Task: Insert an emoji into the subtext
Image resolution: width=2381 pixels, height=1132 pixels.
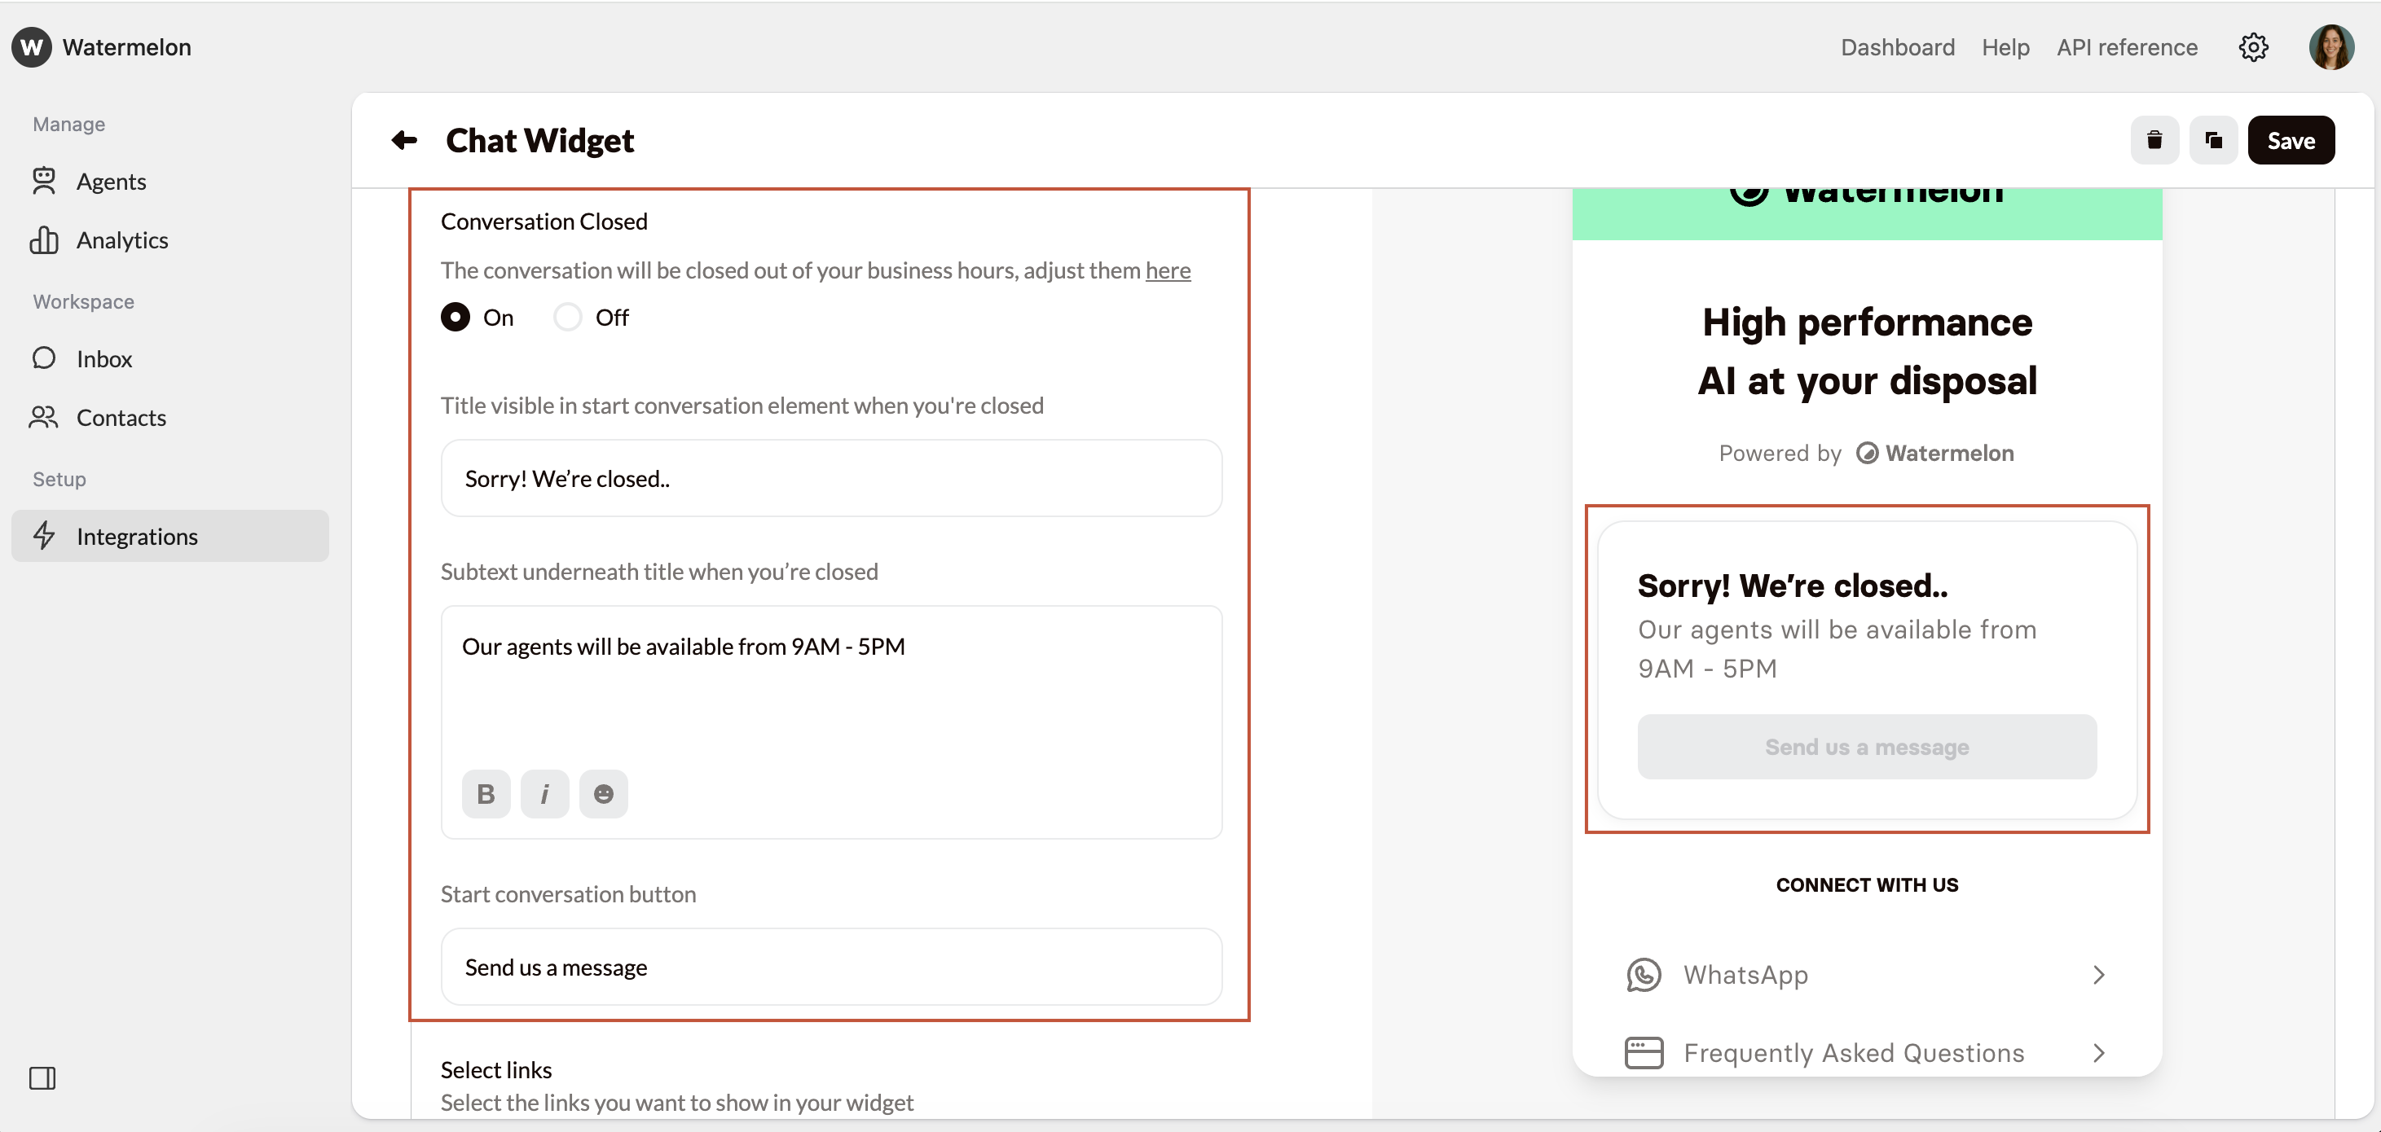Action: click(x=604, y=793)
